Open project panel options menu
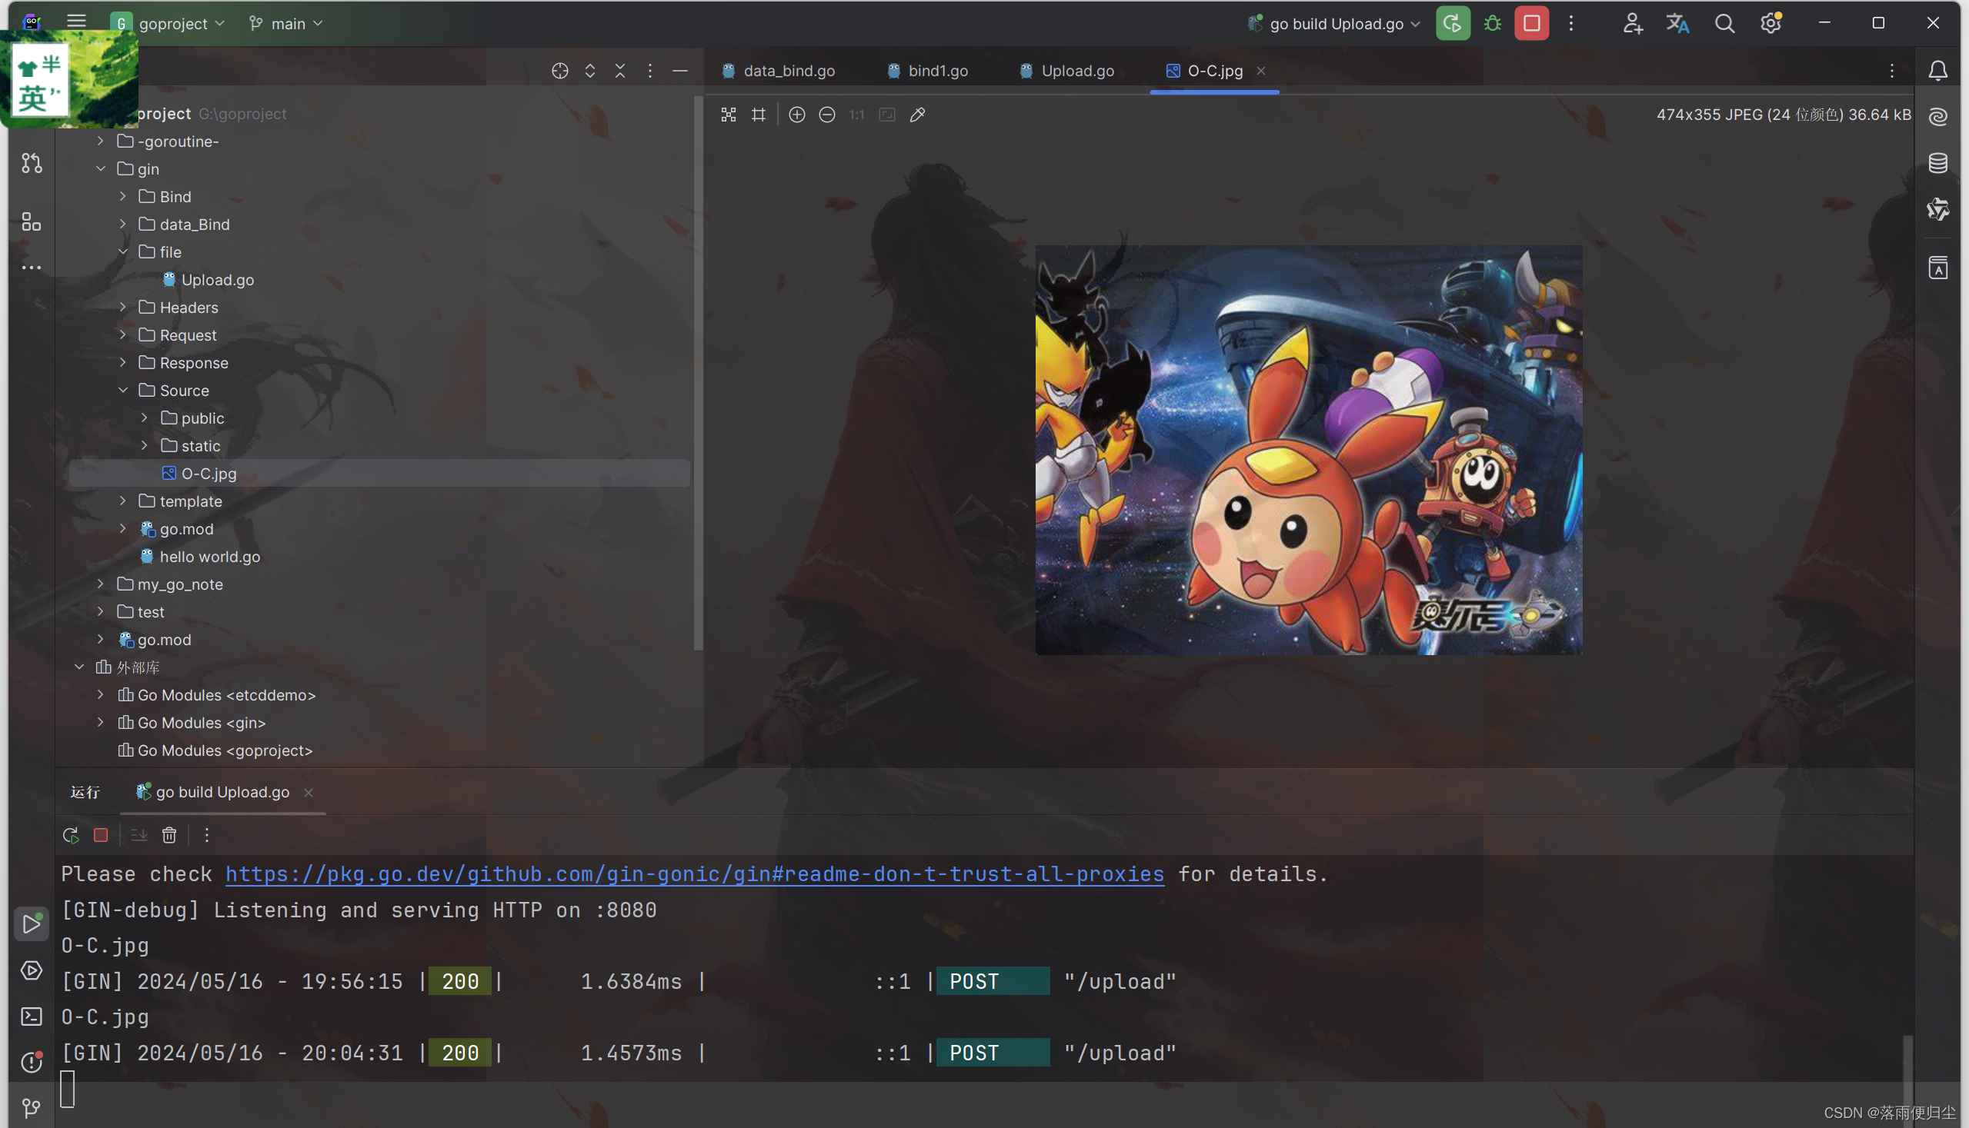 coord(649,71)
